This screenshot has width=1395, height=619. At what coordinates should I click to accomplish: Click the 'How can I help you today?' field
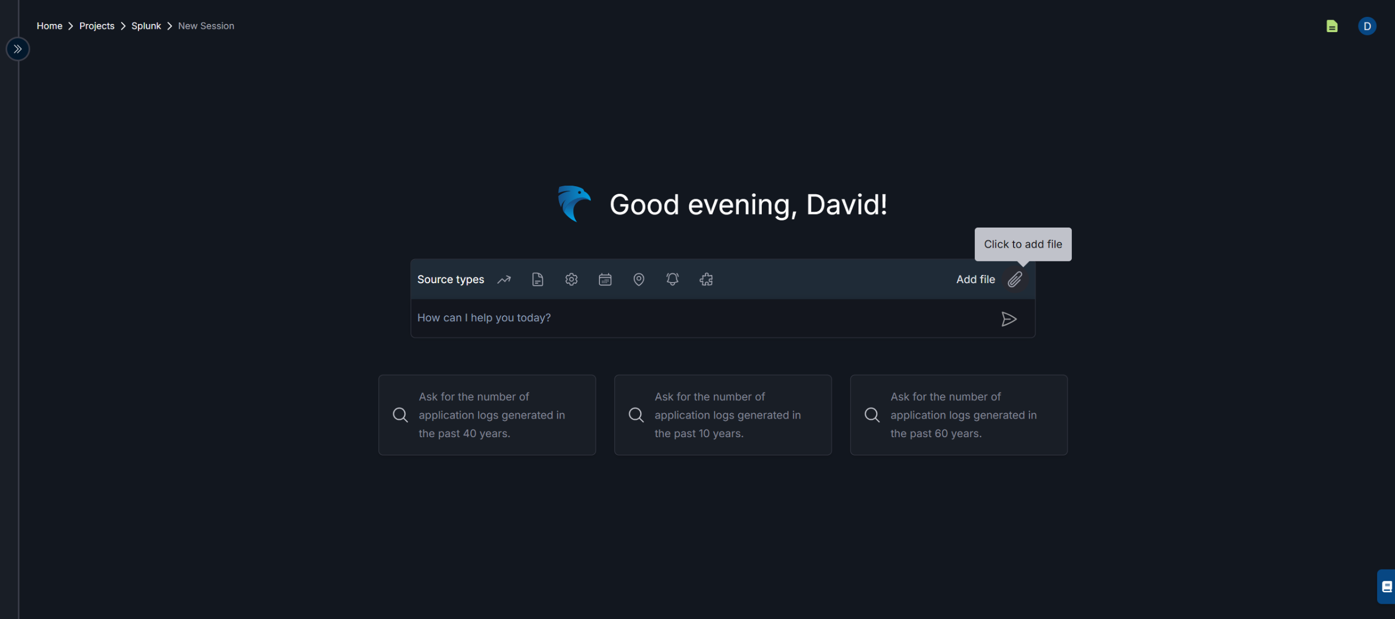tap(703, 318)
